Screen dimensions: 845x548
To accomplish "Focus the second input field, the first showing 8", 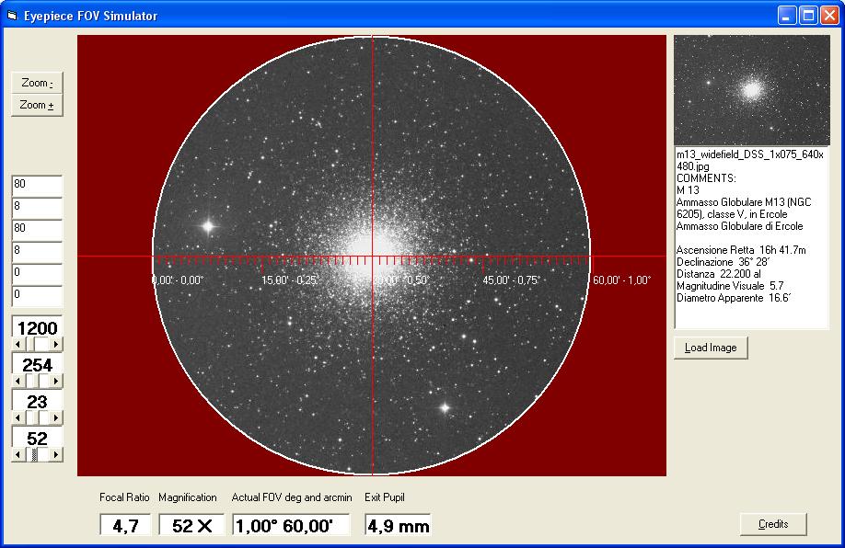I will coord(37,208).
